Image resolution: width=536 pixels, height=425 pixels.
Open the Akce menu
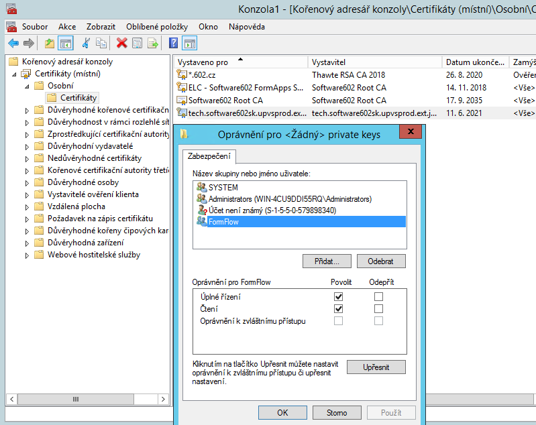tap(67, 27)
